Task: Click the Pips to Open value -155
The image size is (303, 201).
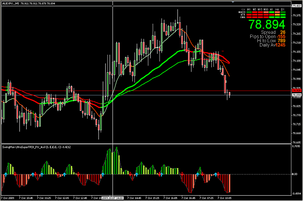Action: pos(281,36)
